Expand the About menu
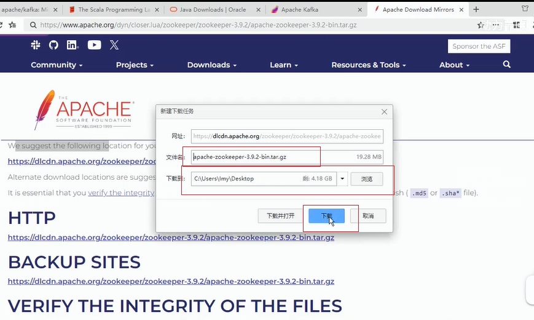This screenshot has width=534, height=320. pyautogui.click(x=454, y=65)
